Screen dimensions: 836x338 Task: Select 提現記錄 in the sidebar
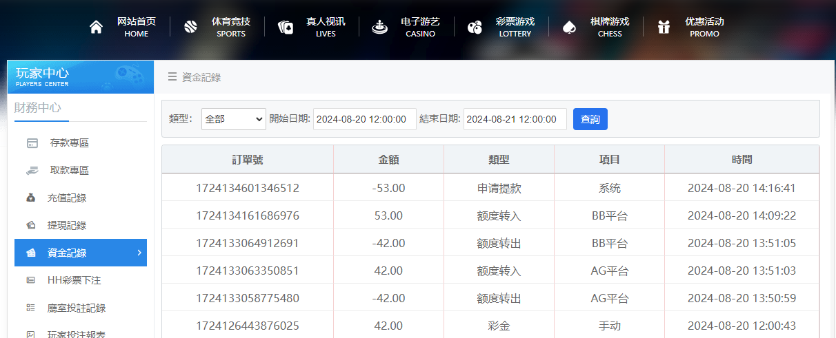[x=67, y=226]
